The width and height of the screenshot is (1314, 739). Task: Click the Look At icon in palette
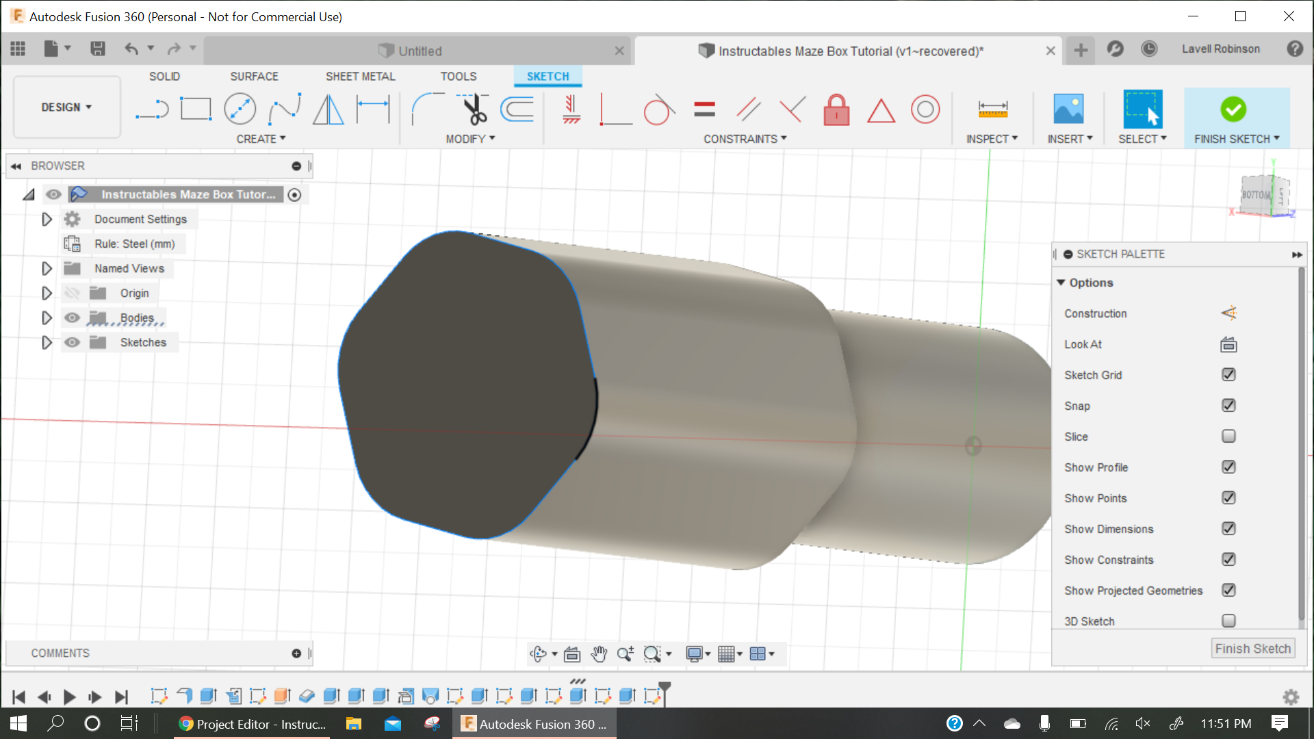tap(1228, 344)
